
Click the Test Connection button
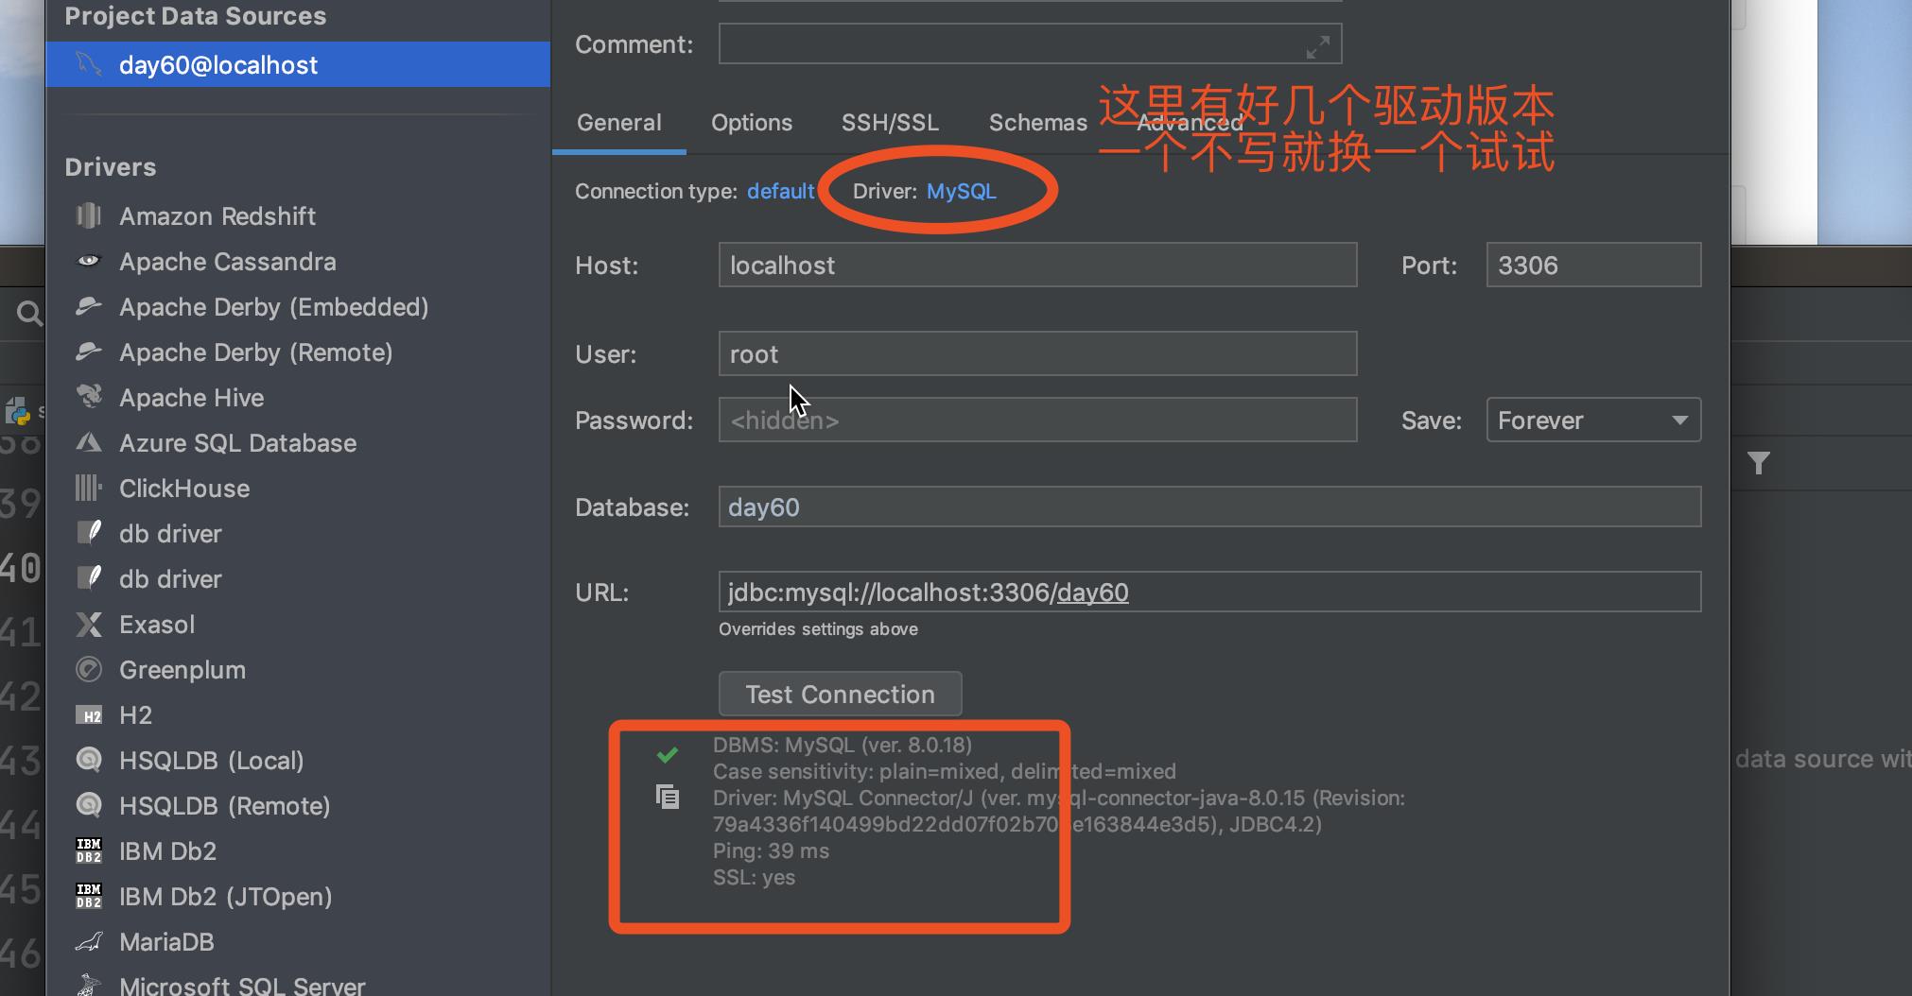pyautogui.click(x=841, y=695)
